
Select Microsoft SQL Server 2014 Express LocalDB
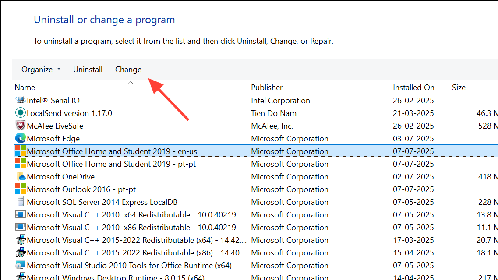tap(102, 202)
